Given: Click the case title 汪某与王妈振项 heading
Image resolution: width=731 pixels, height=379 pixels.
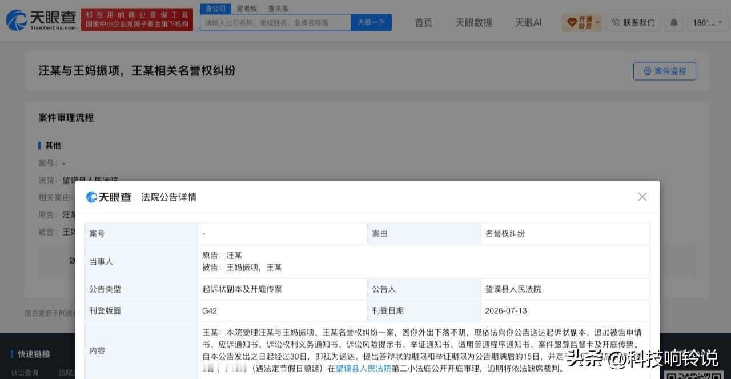Looking at the screenshot, I should point(137,71).
